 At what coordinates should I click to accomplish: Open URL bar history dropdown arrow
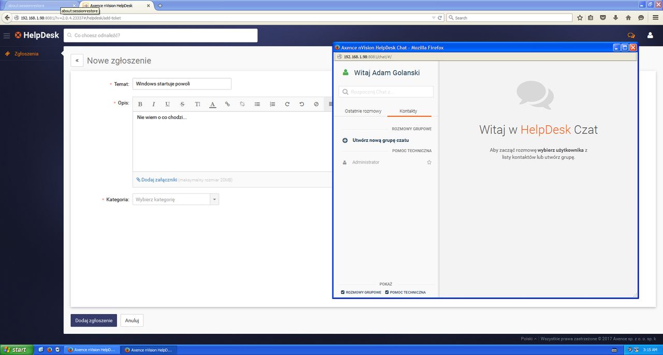click(434, 18)
